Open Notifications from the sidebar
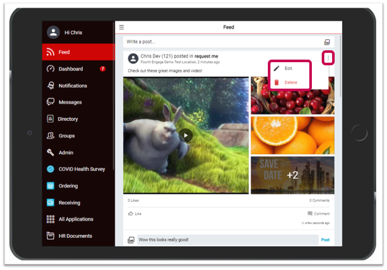387x270 pixels. click(x=78, y=86)
